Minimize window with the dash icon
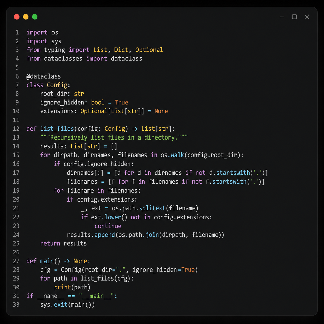The width and height of the screenshot is (324, 324). pos(282,17)
